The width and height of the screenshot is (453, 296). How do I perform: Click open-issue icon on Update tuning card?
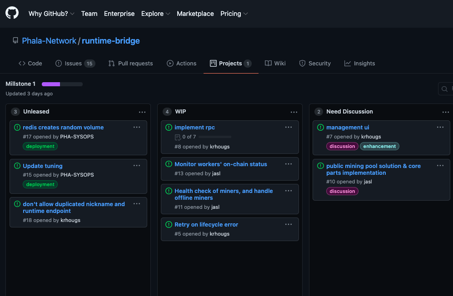(x=17, y=166)
